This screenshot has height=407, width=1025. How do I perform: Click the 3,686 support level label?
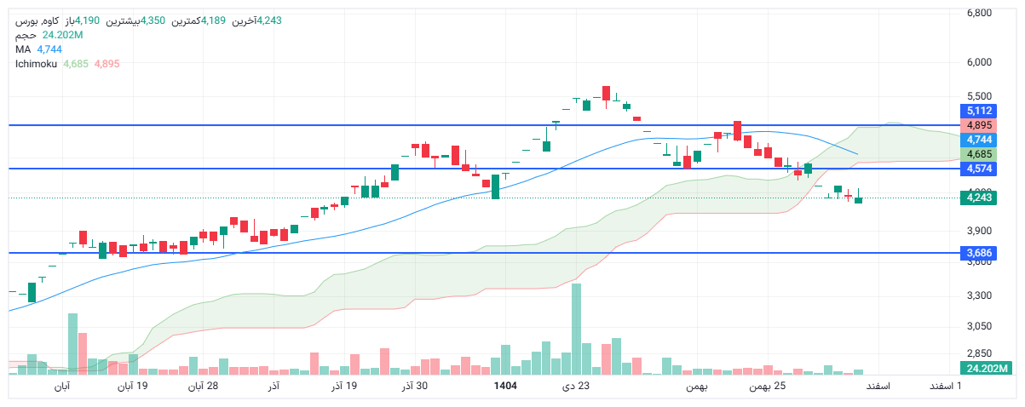(x=979, y=253)
